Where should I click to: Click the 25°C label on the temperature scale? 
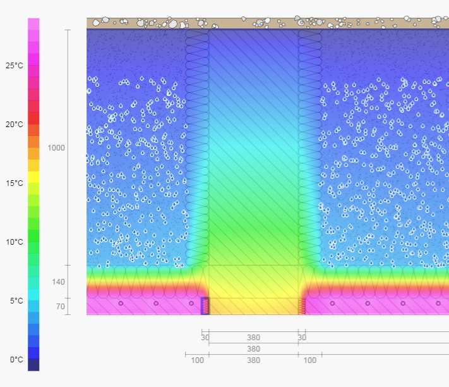(15, 66)
